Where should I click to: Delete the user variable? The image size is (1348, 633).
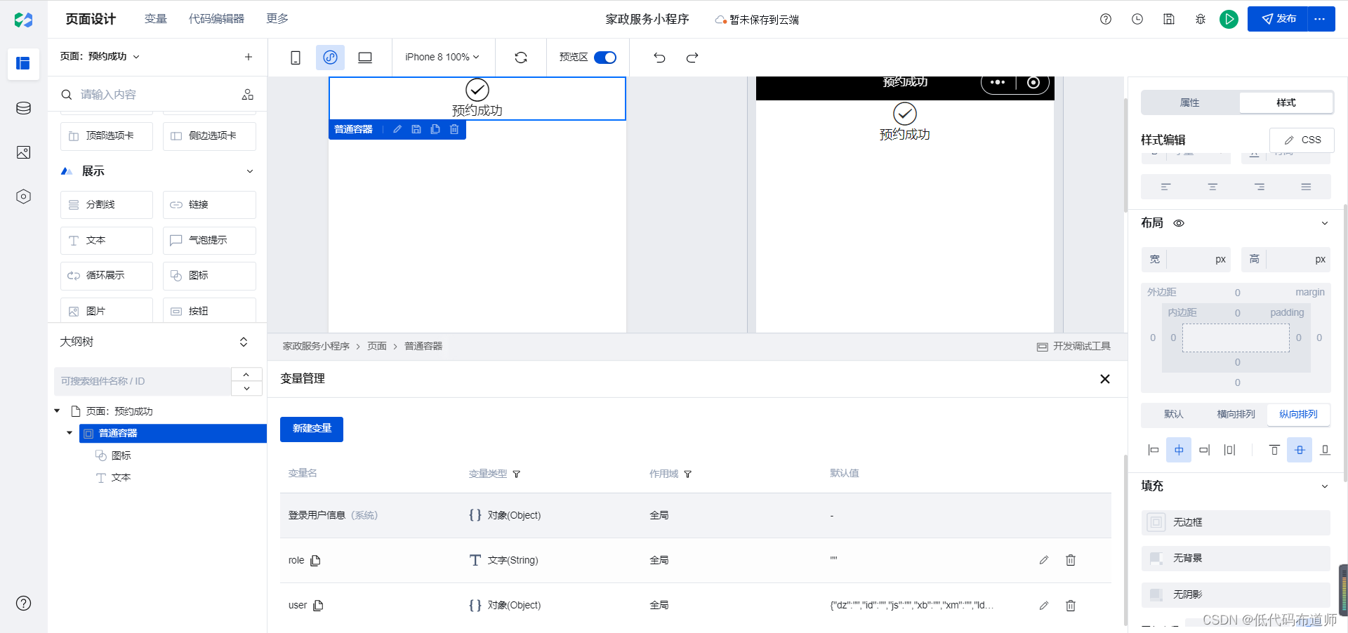click(x=1071, y=605)
